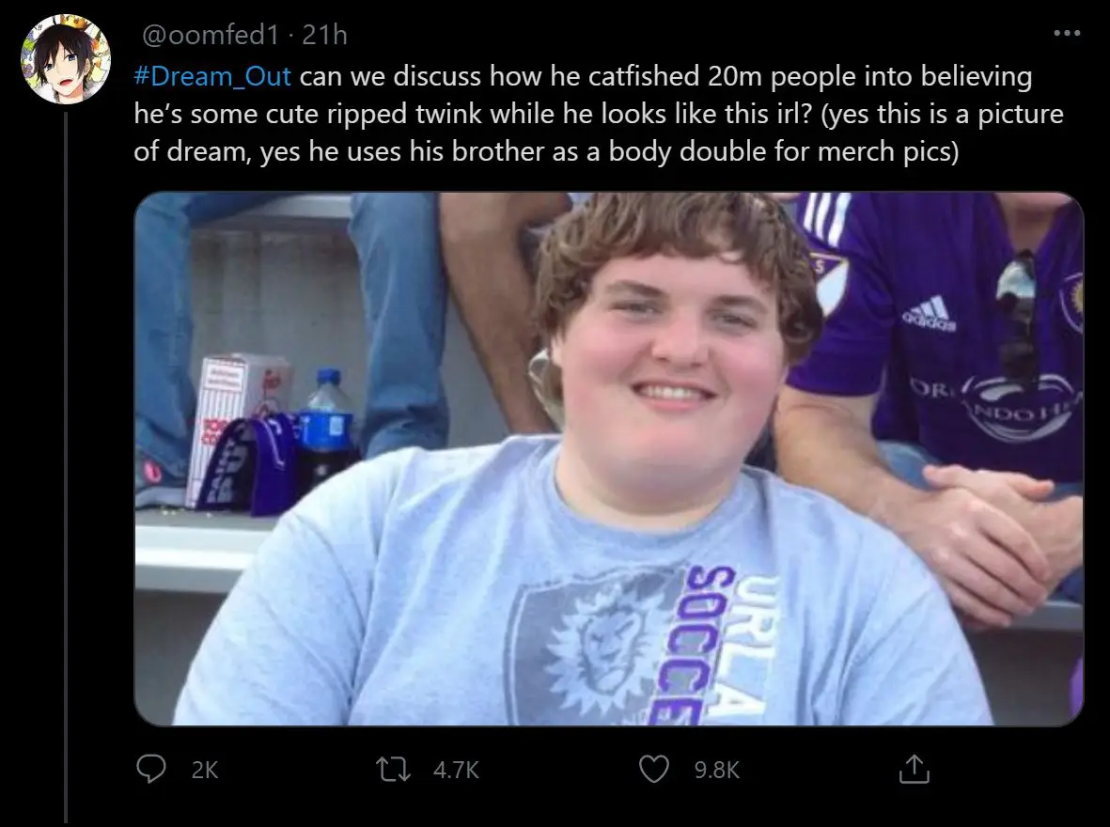The image size is (1110, 827).
Task: Click the 9.8K like count
Action: pos(716,771)
